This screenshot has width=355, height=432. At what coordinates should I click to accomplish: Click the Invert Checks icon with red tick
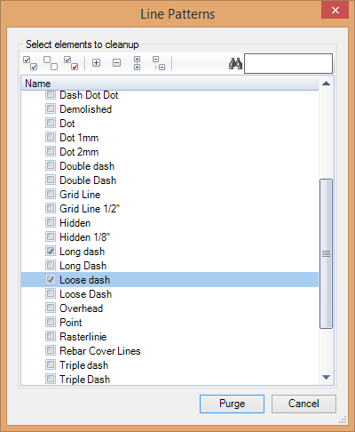[x=71, y=63]
